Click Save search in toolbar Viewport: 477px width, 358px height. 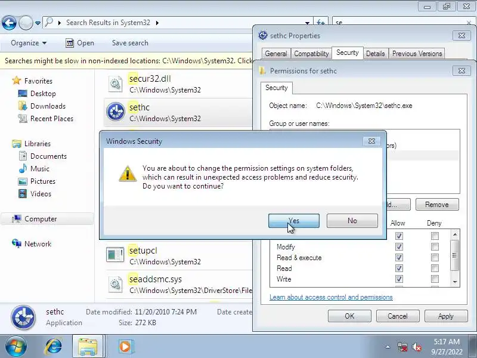(130, 43)
